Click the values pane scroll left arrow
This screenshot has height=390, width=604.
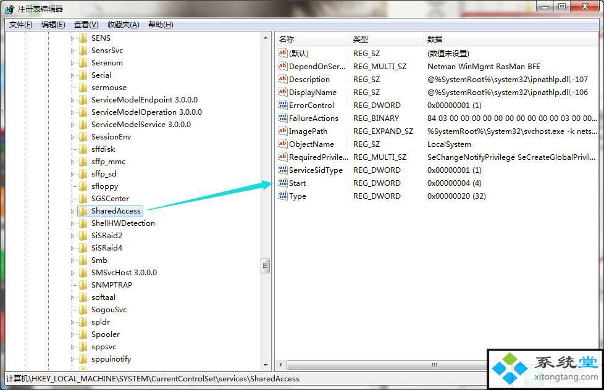(x=280, y=365)
